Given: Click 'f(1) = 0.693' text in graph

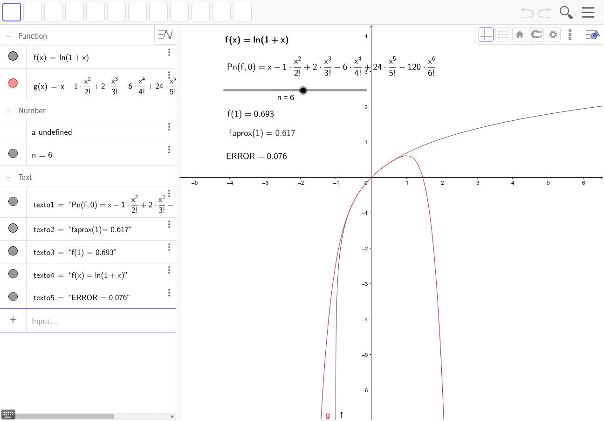Looking at the screenshot, I should [251, 114].
